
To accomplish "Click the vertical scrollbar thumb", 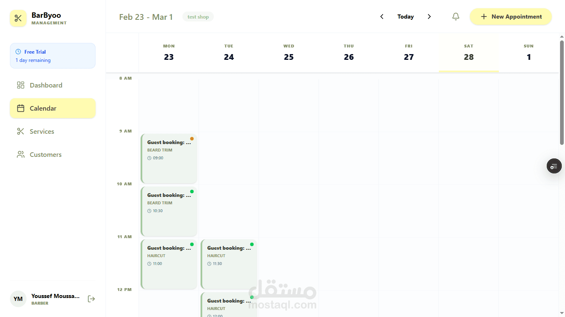I will 562,92.
